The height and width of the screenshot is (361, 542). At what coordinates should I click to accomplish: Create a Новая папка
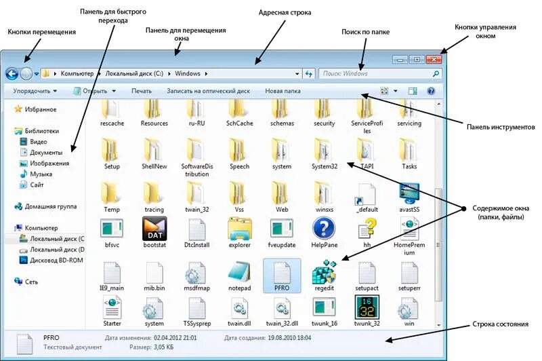click(283, 91)
